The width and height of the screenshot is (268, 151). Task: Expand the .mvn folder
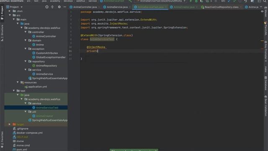[10, 11]
